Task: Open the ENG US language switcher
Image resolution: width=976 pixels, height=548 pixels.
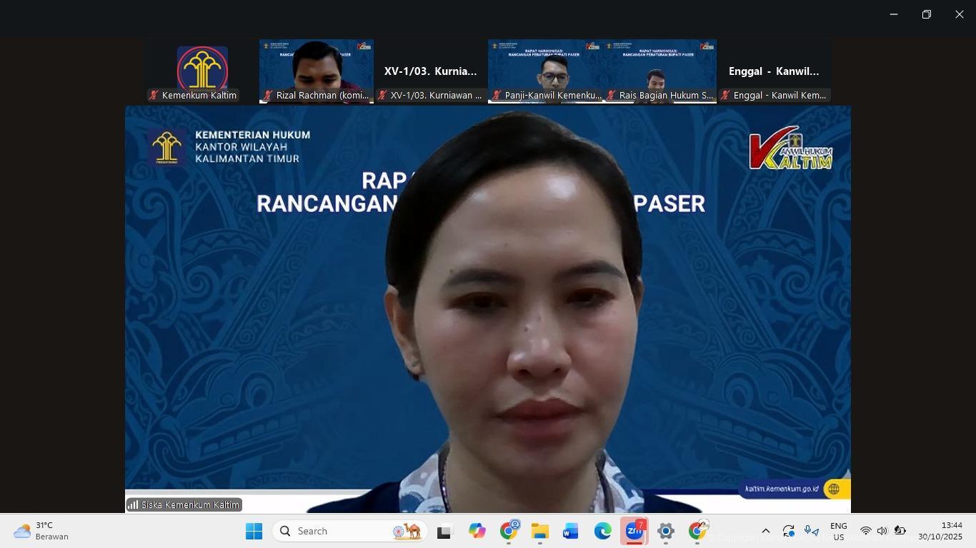Action: [x=838, y=531]
